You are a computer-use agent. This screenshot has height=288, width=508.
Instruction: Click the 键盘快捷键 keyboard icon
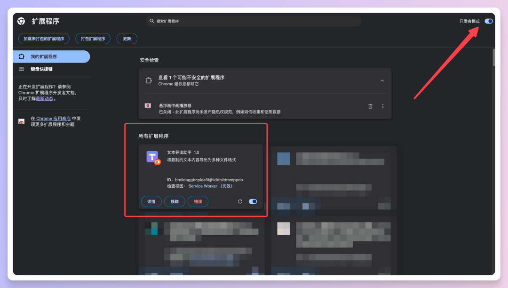pyautogui.click(x=22, y=69)
